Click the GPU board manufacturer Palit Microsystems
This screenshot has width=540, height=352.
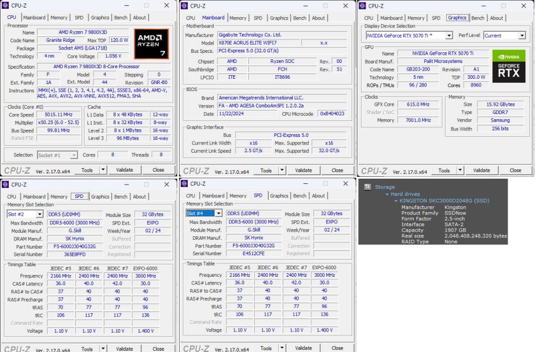click(443, 61)
